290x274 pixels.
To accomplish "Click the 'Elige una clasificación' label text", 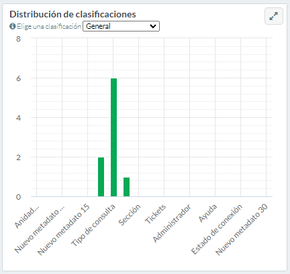I will tap(49, 26).
